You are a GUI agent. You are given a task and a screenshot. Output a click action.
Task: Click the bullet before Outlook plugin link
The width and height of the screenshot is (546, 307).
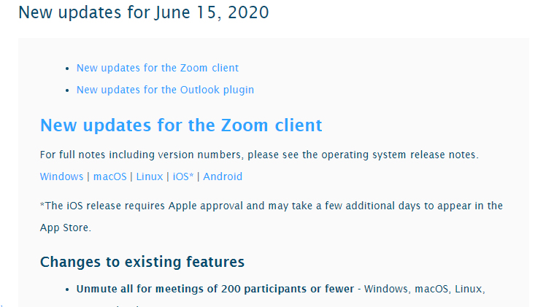click(x=67, y=90)
